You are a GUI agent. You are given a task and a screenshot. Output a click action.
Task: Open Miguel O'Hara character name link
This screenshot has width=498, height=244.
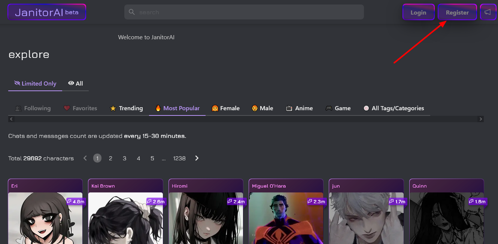pos(269,186)
